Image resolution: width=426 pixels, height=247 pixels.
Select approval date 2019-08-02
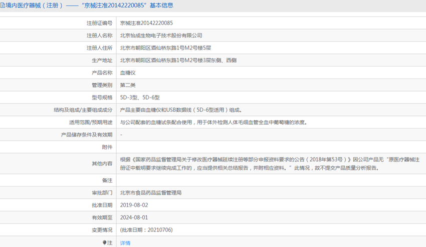pos(134,205)
